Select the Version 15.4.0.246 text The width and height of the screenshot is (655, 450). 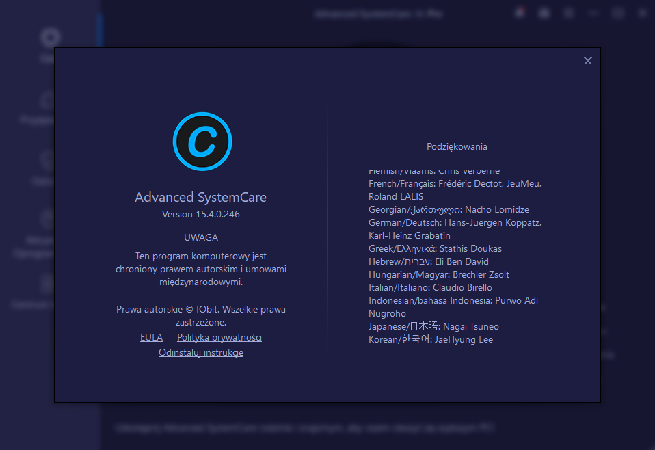coord(201,214)
